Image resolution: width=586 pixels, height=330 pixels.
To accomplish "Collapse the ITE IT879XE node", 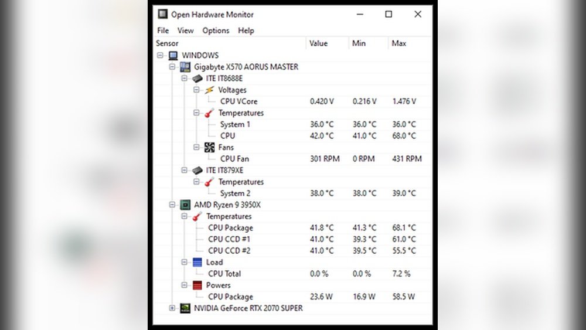I will pos(184,170).
